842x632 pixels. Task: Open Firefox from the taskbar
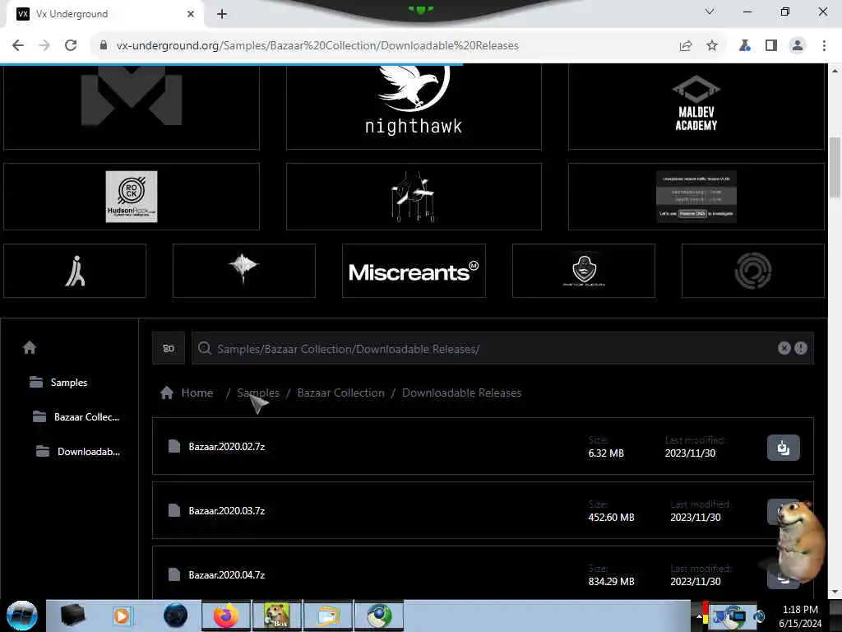pos(226,616)
